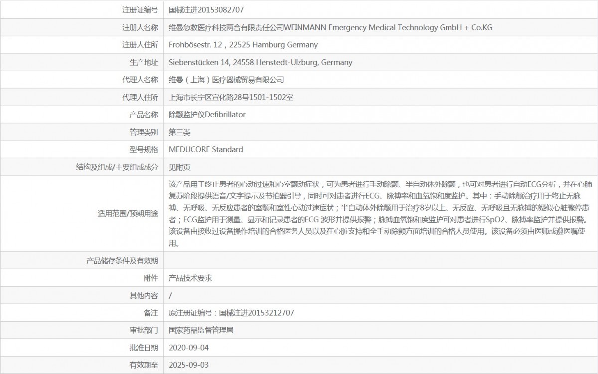Click the 其他内容 label
The width and height of the screenshot is (598, 374).
click(144, 295)
